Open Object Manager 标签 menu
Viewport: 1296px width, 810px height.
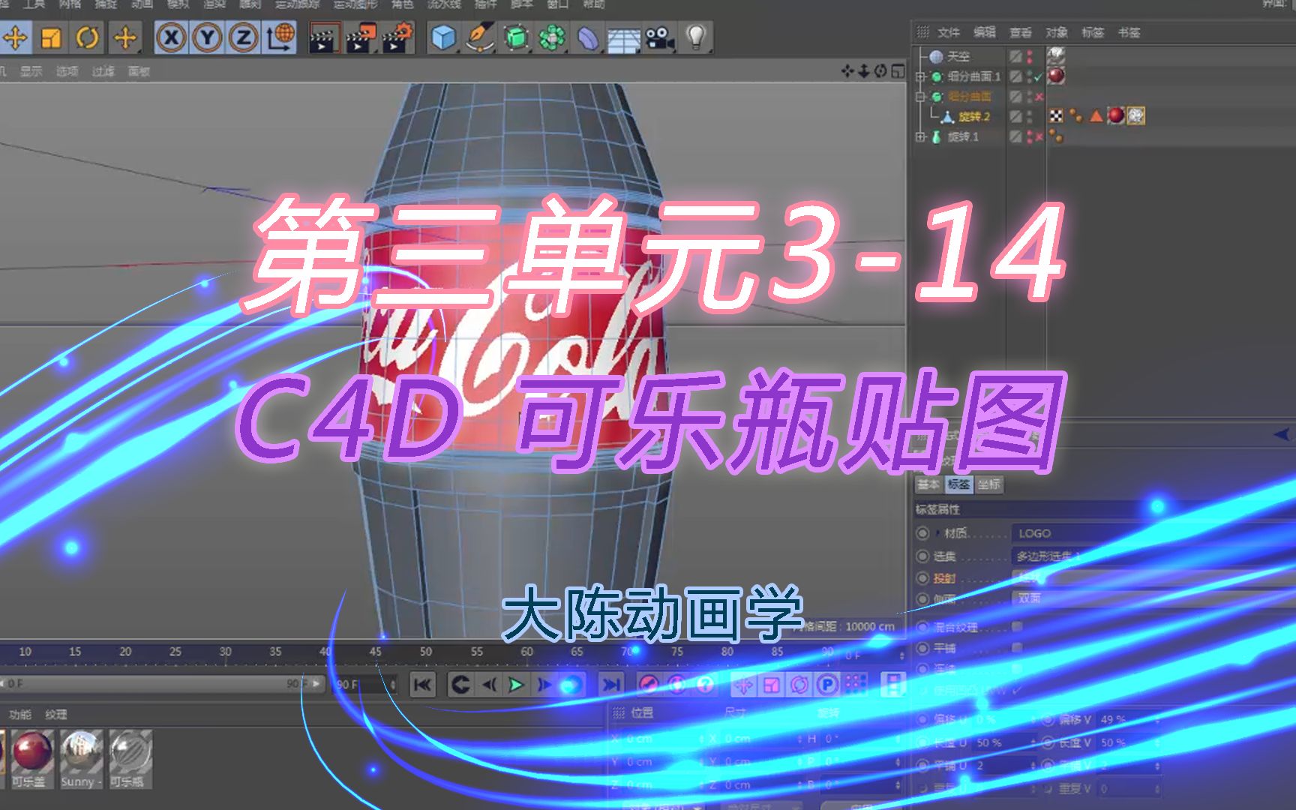[1092, 32]
